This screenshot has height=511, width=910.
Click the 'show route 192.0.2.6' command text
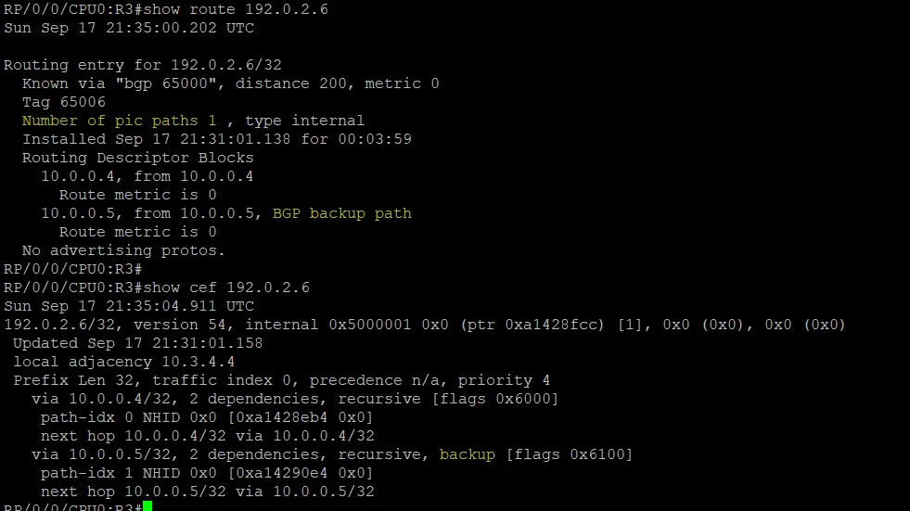[x=236, y=9]
